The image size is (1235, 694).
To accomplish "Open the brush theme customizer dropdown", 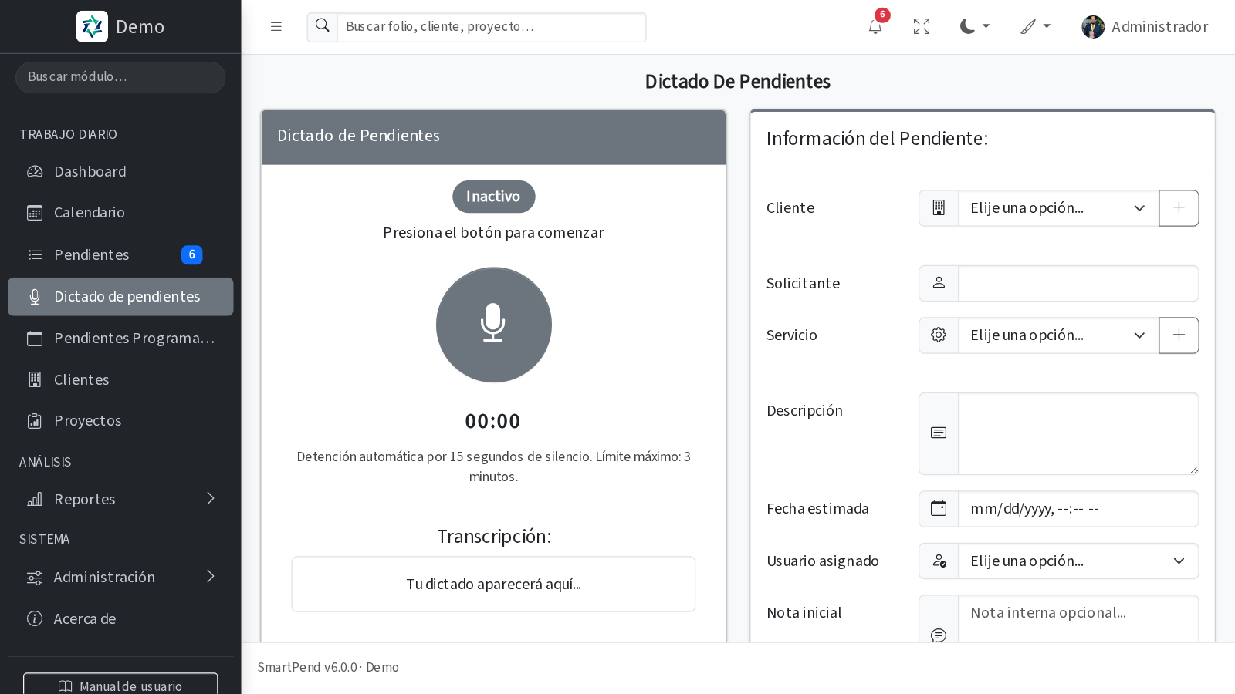I will [x=1035, y=26].
